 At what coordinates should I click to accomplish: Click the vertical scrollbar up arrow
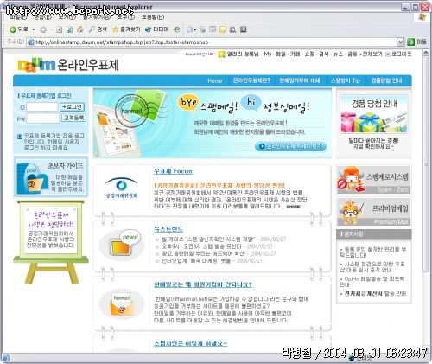pos(426,53)
